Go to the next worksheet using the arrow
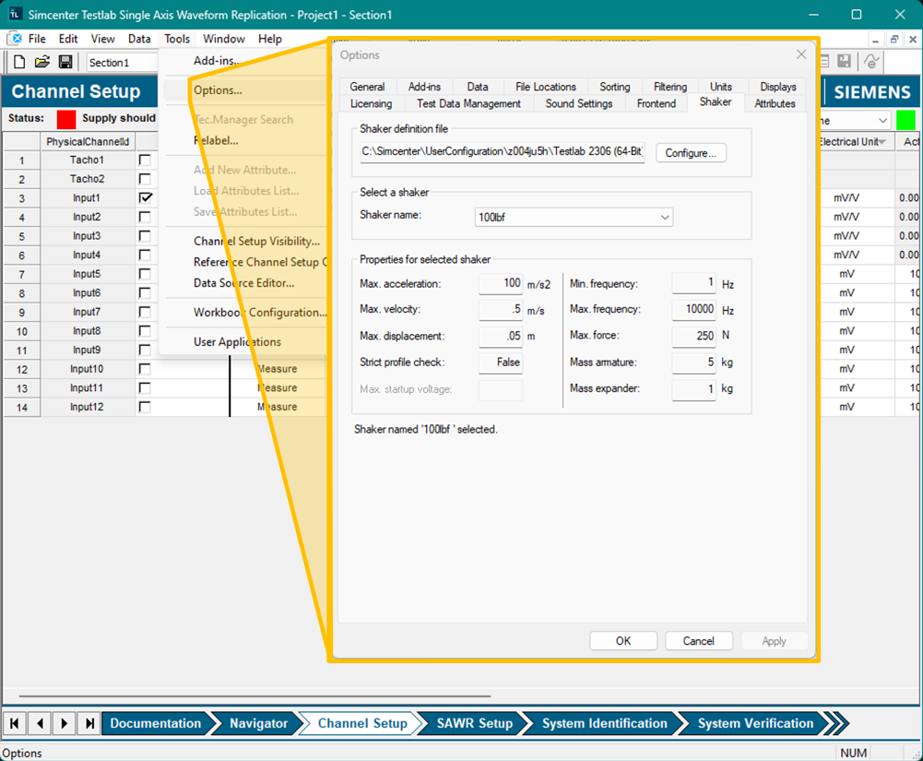 (x=65, y=723)
